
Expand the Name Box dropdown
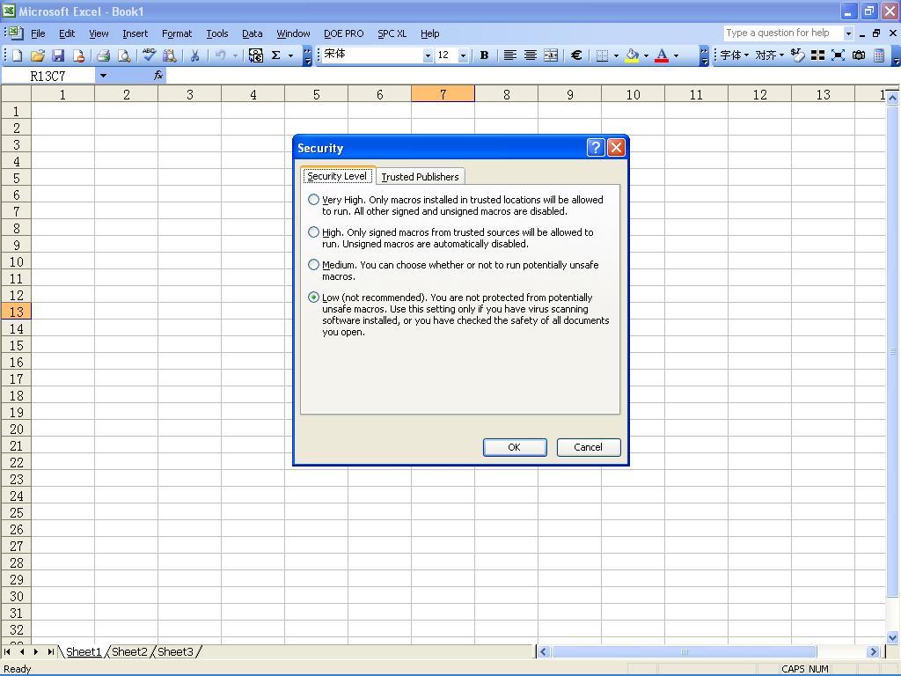(103, 76)
